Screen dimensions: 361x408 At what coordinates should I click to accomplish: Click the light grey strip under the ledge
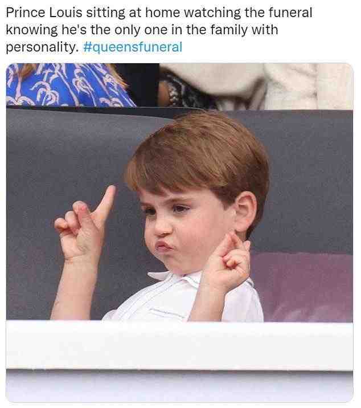click(179, 386)
